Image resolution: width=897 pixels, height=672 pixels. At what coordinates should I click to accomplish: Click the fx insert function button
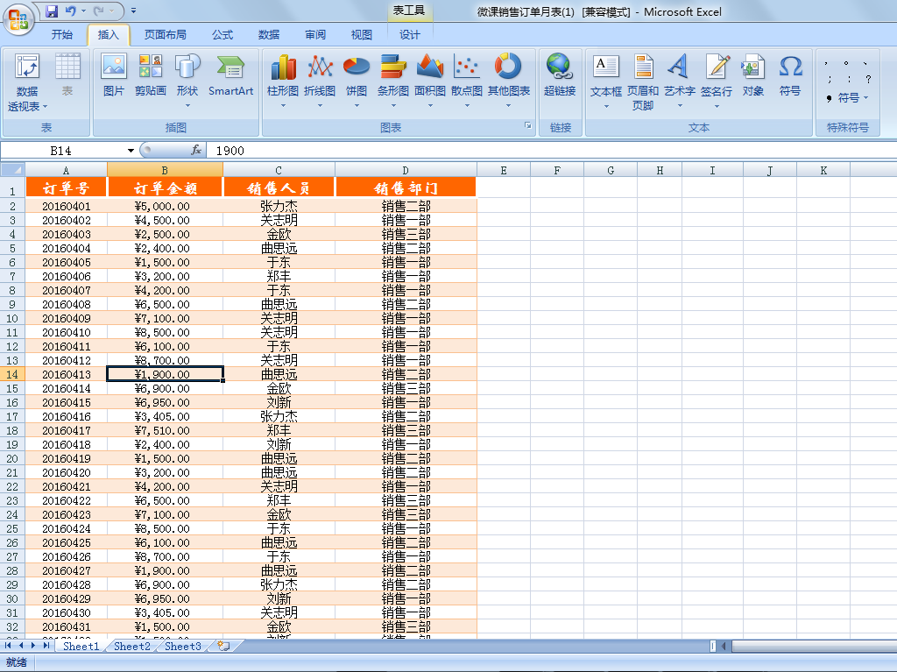196,150
